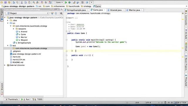The height and width of the screenshot is (106, 188).
Task: Click the Open folder toolbar icon
Action: pos(2,2)
